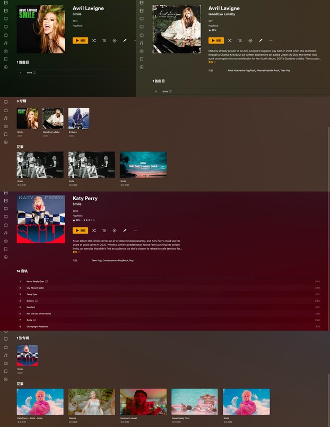Open the Katy Perry Smile album cover art

[41, 219]
